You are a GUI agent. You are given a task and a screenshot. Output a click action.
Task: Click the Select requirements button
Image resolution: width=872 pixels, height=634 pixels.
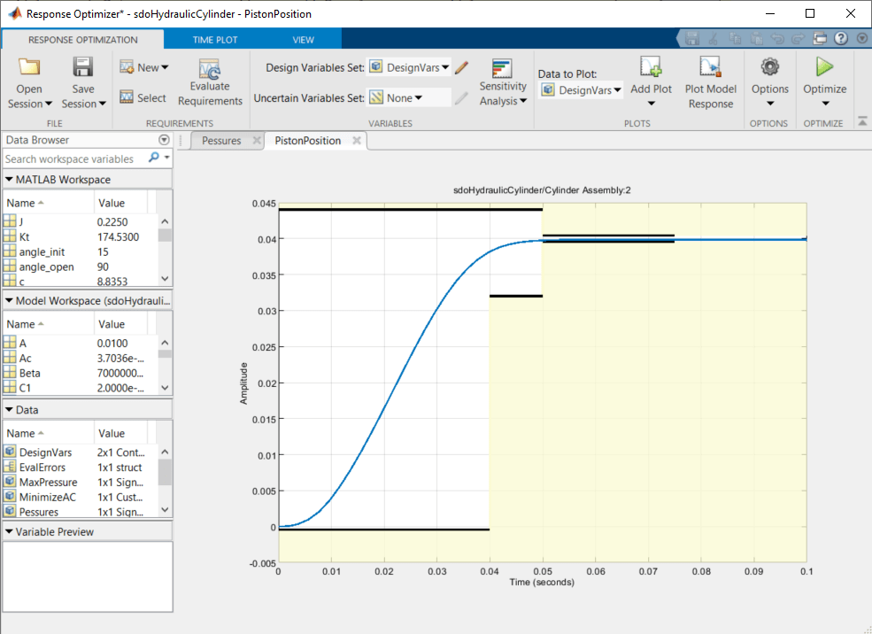[145, 97]
